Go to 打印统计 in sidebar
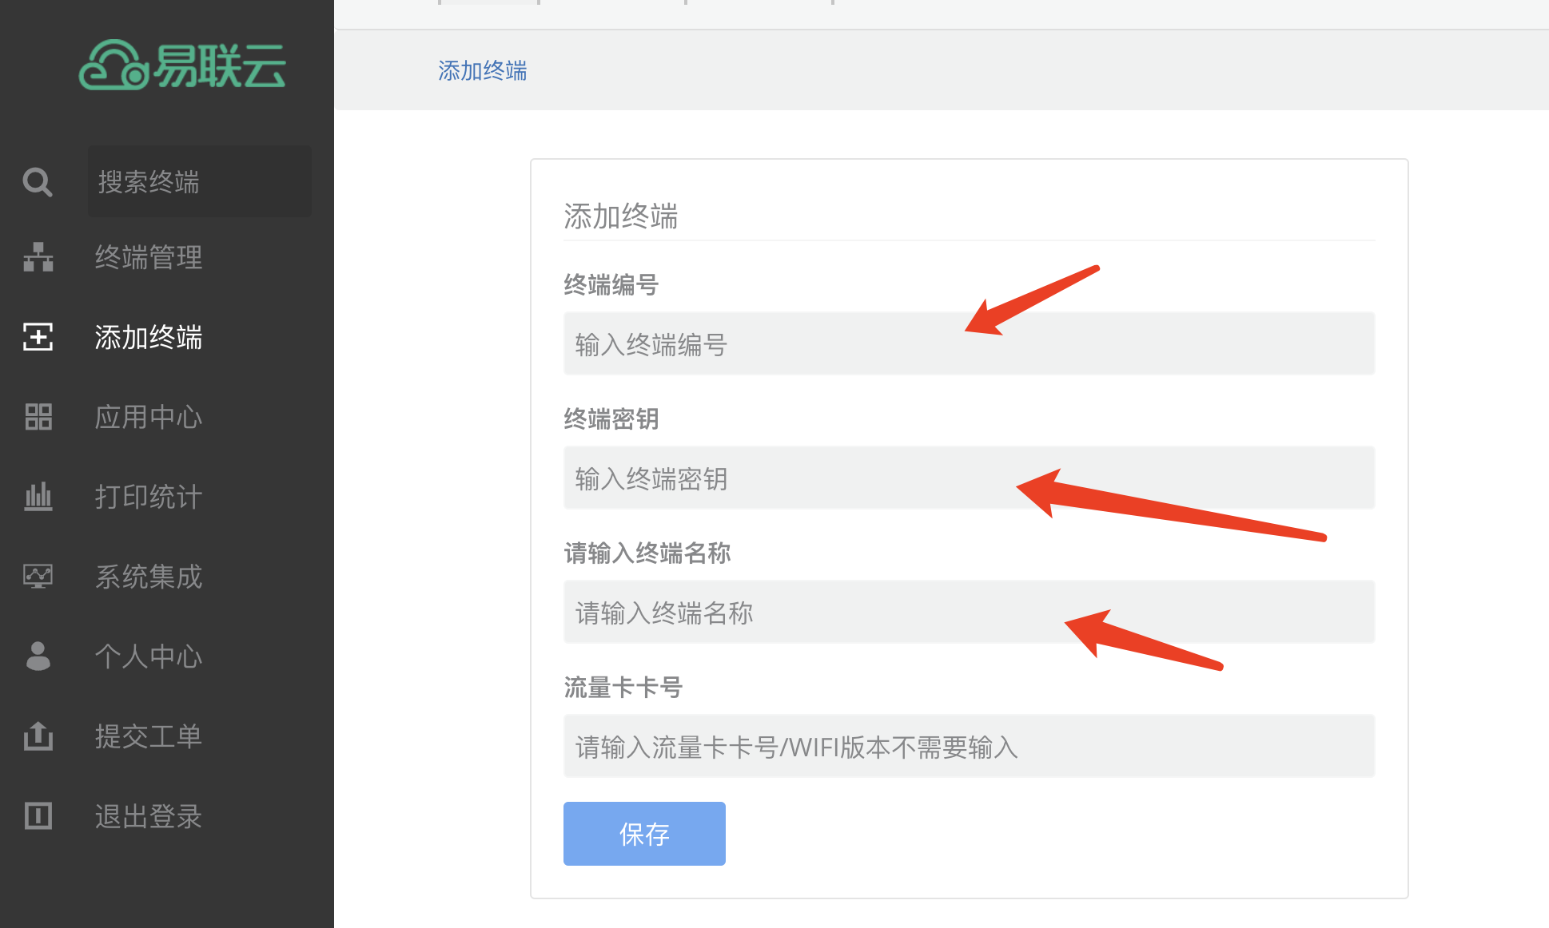This screenshot has width=1549, height=928. click(x=149, y=497)
